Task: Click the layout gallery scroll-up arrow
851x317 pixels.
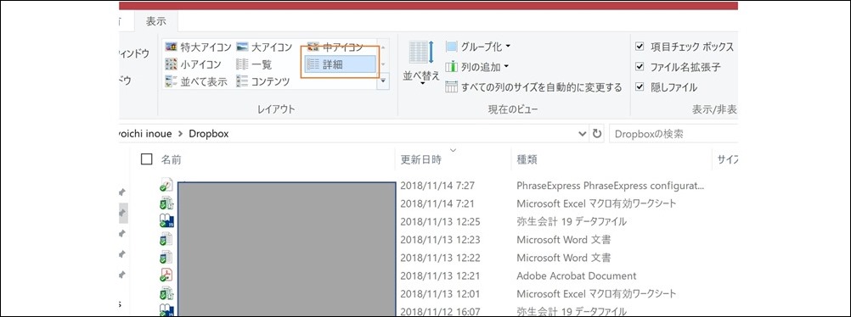Action: tap(384, 47)
